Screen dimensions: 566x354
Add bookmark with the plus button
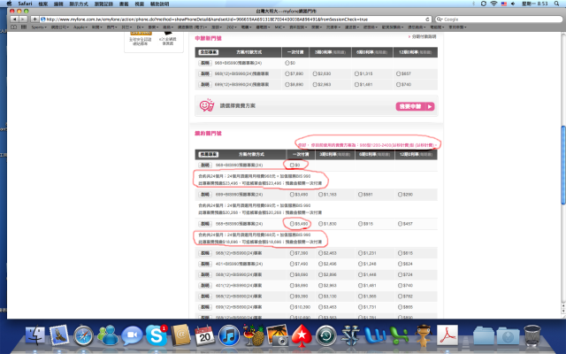click(x=34, y=19)
